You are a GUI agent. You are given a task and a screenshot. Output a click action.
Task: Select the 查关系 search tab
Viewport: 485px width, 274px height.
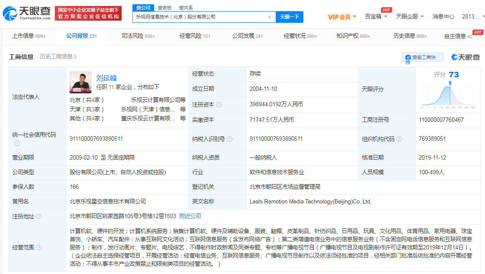186,8
